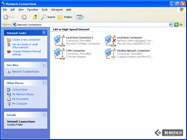
Task: Click Marvell Yukon 88E8053 PCI-E text
Action: tap(135, 44)
